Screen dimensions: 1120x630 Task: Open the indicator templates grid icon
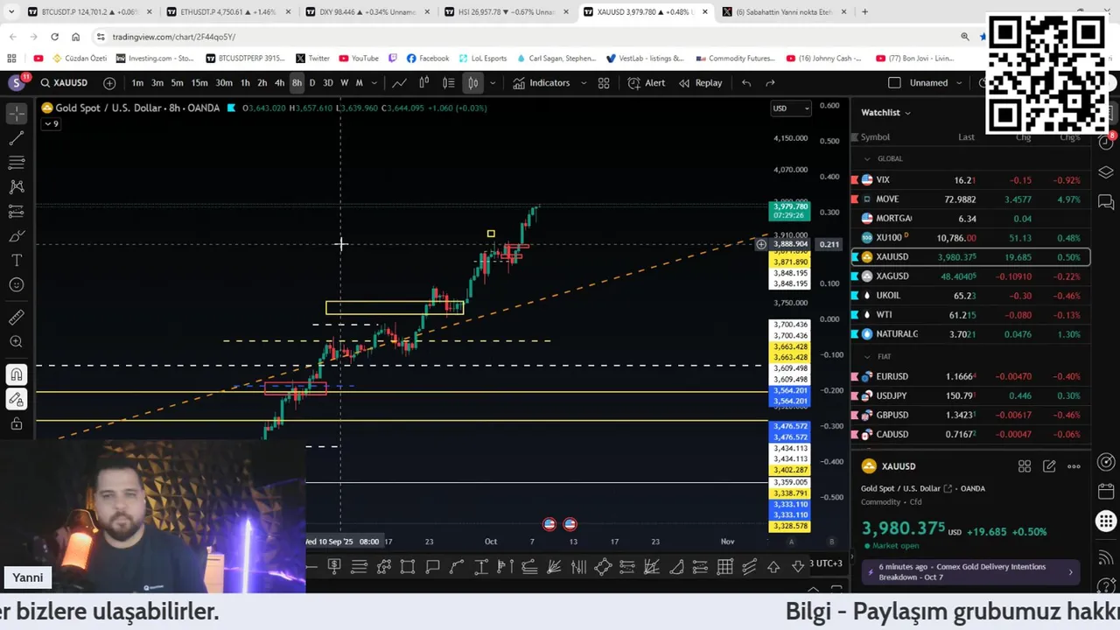[x=604, y=83]
